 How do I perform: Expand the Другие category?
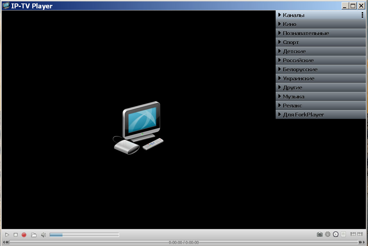[x=320, y=87]
